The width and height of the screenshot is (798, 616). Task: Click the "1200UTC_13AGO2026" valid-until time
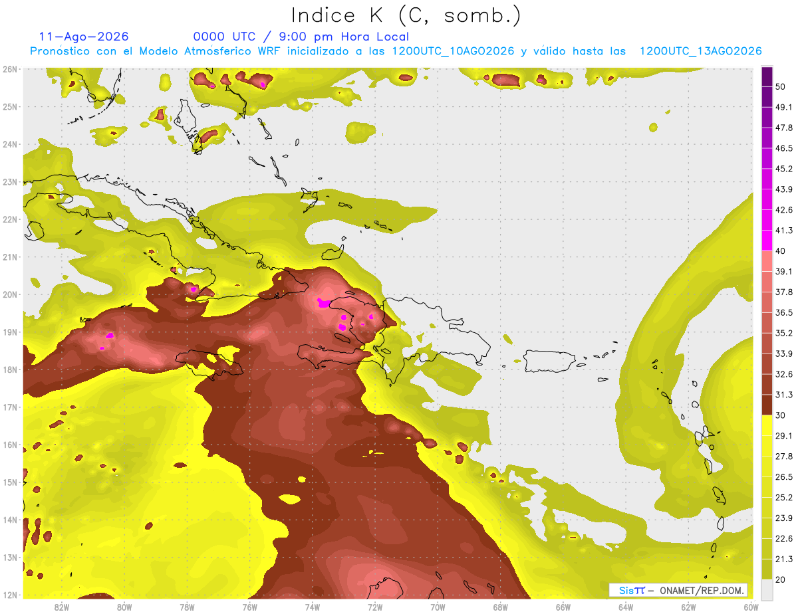pyautogui.click(x=700, y=51)
